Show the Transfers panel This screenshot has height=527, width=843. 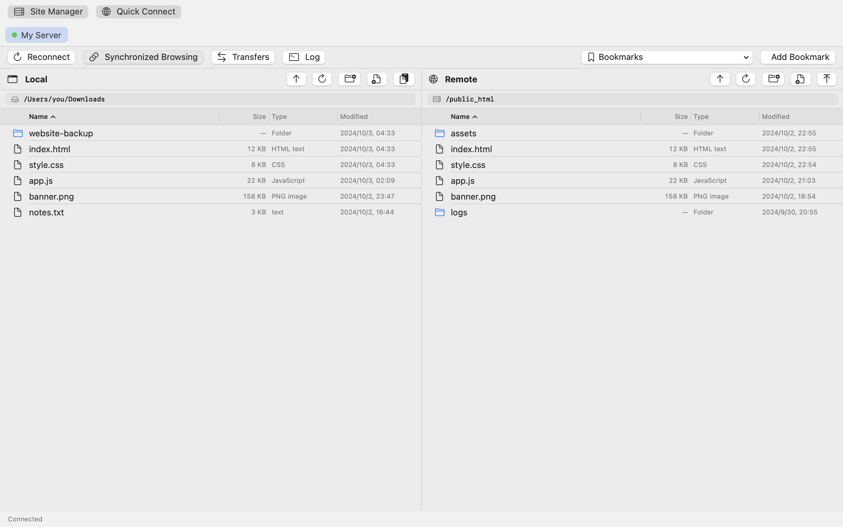243,57
